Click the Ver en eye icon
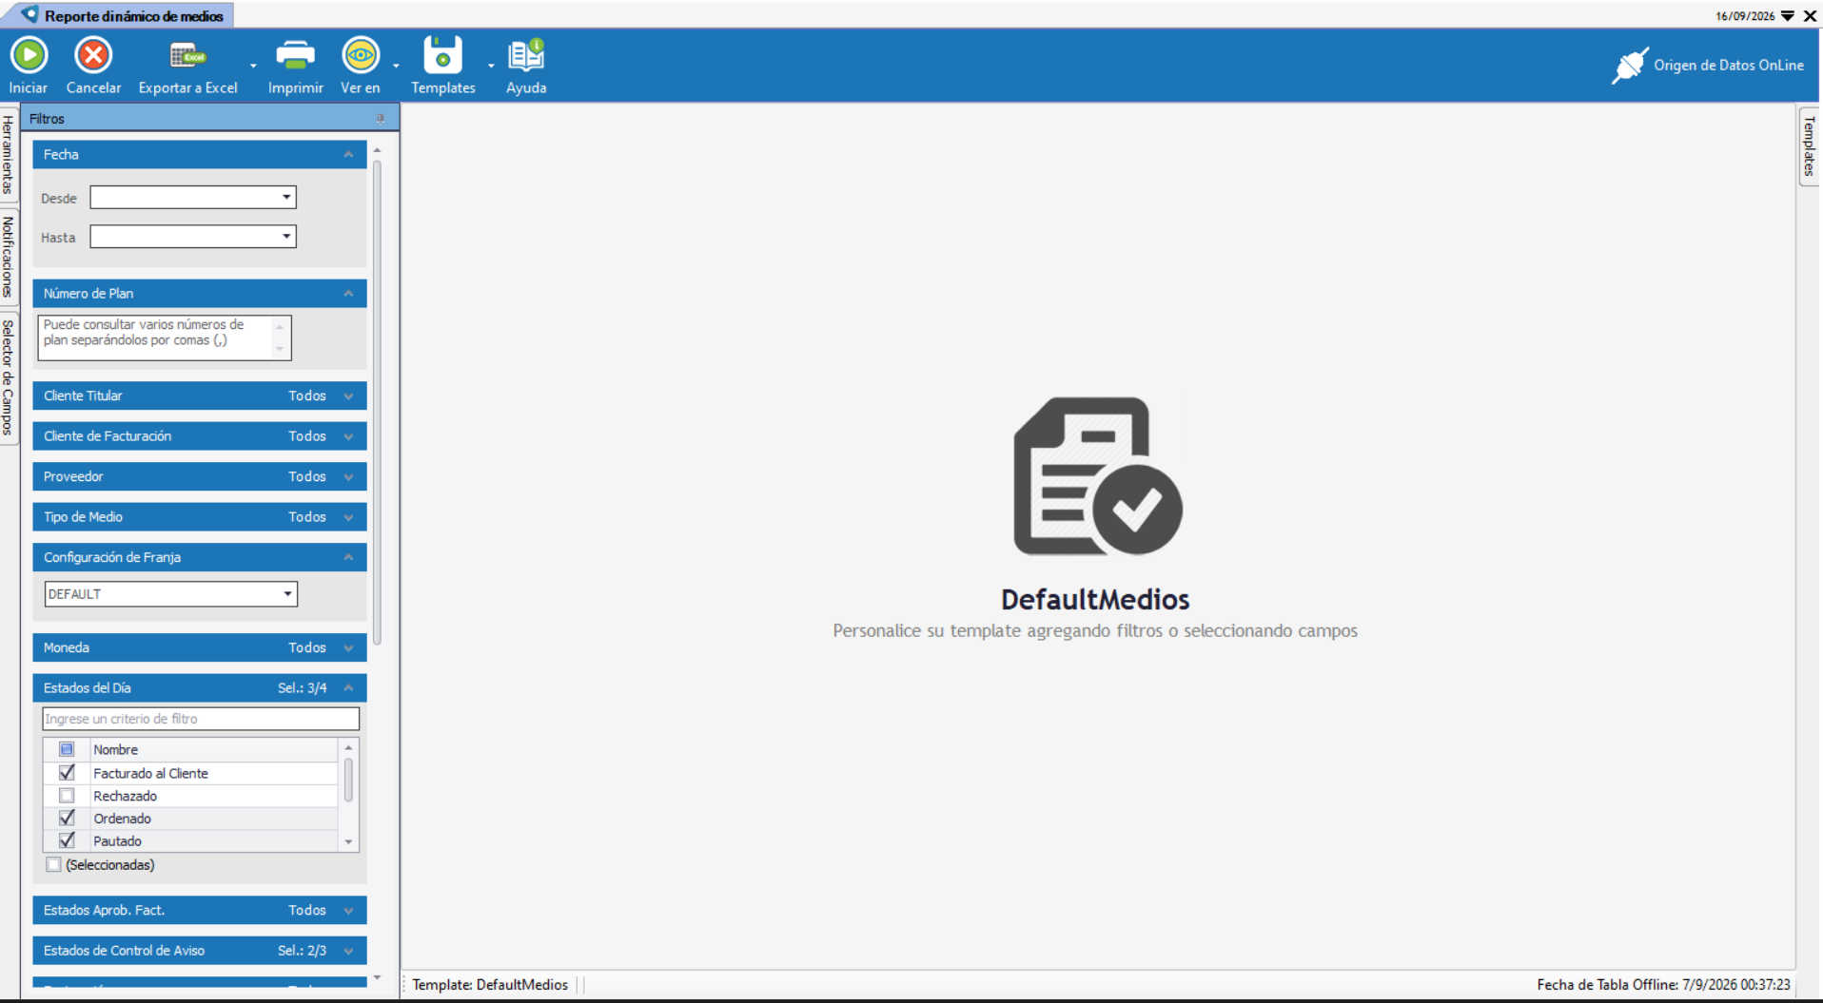This screenshot has width=1823, height=1003. click(x=361, y=55)
